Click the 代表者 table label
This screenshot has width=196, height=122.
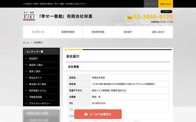[x=72, y=97]
